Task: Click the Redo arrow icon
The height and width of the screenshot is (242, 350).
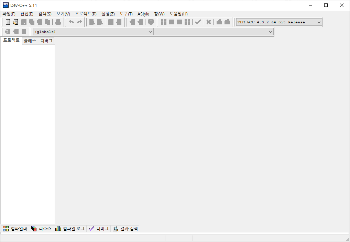Action: tap(79, 22)
